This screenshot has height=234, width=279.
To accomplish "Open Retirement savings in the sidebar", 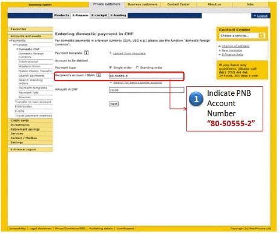I will [30, 129].
